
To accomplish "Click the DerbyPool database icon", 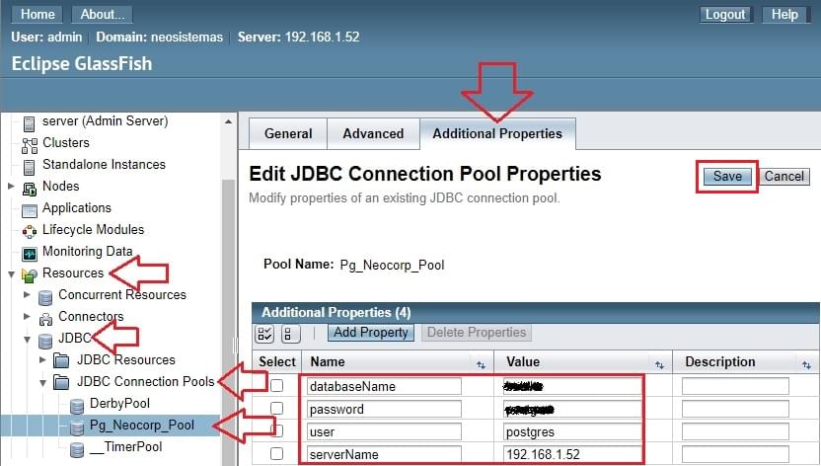I will coord(75,404).
